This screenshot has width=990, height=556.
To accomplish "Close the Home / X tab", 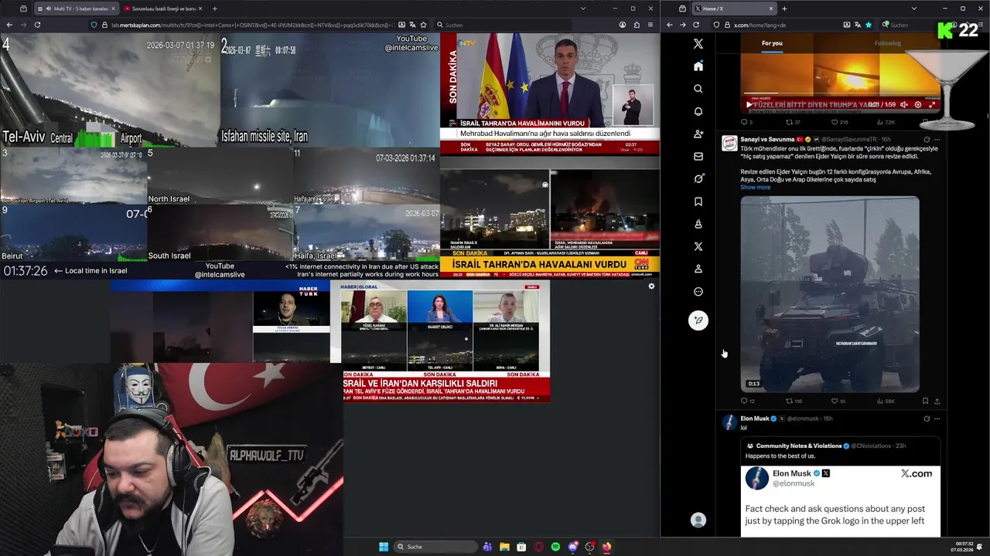I will coord(770,8).
